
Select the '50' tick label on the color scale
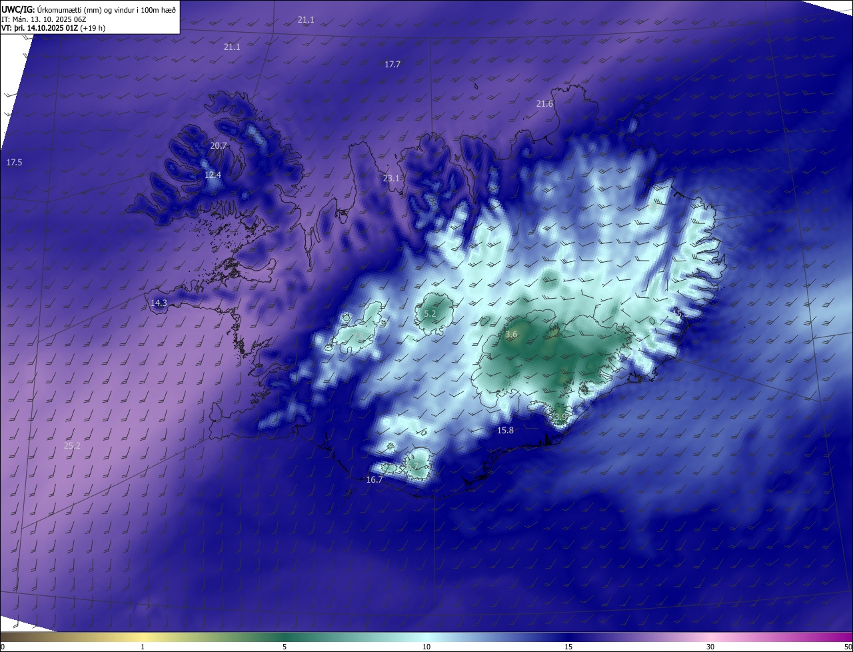pos(847,647)
